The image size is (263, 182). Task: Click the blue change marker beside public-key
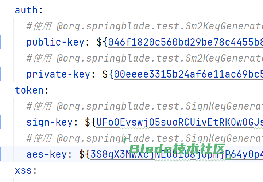[x=1, y=42]
